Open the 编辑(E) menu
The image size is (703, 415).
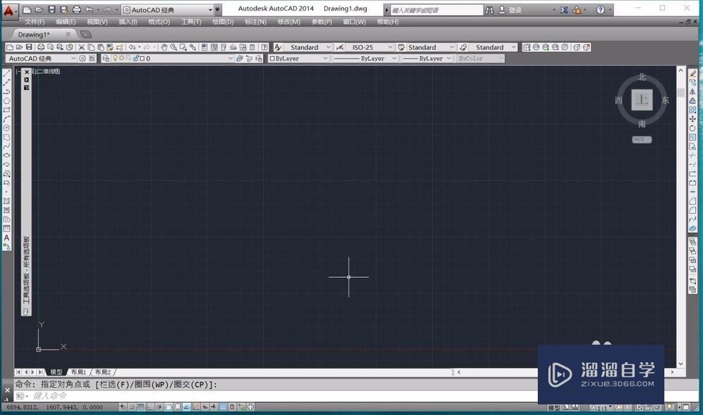point(65,22)
